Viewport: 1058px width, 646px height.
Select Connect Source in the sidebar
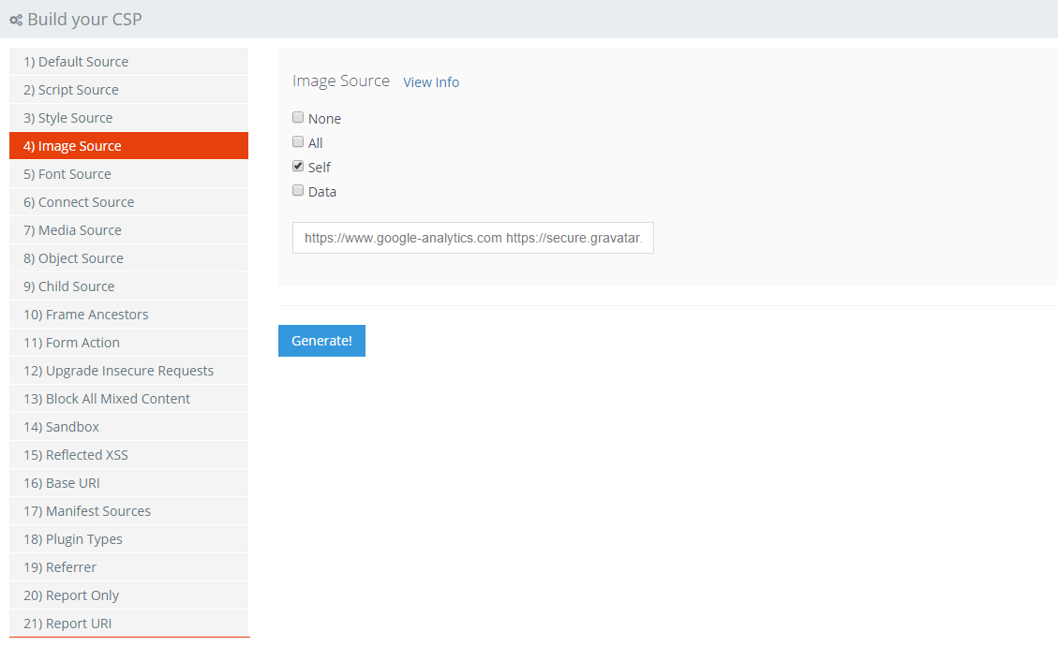[128, 202]
